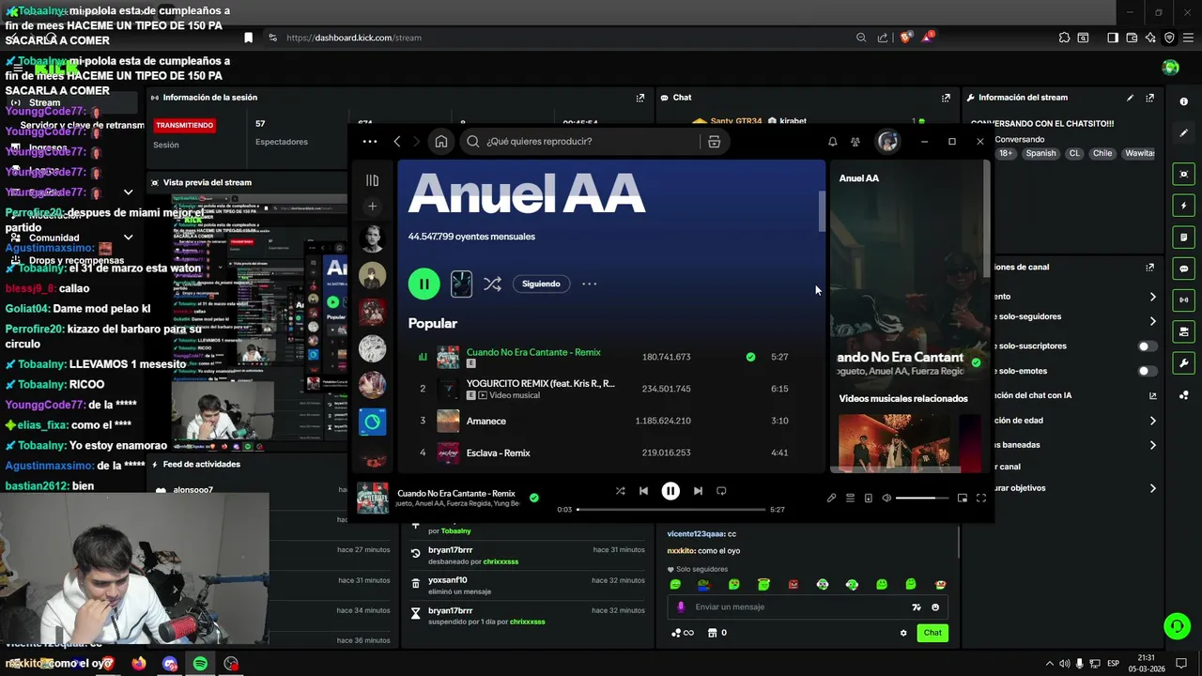
Task: Adjust Spotify volume slider
Action: [922, 498]
